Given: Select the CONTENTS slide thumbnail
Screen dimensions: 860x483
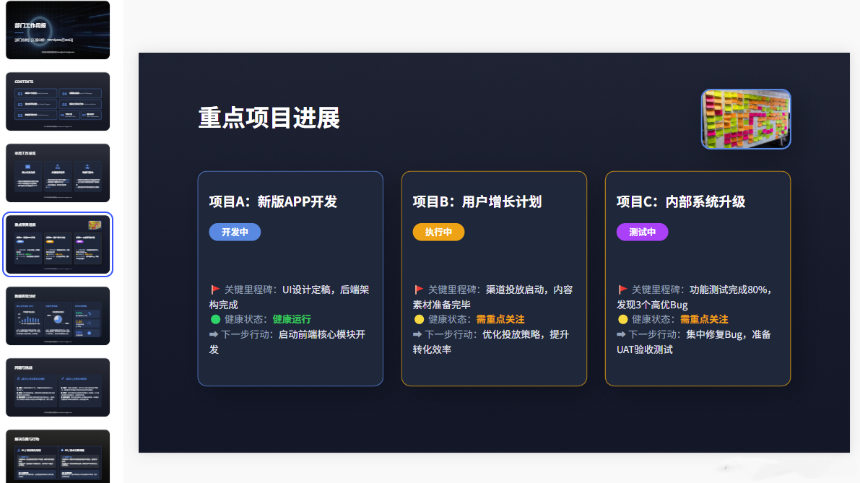Looking at the screenshot, I should [x=58, y=101].
